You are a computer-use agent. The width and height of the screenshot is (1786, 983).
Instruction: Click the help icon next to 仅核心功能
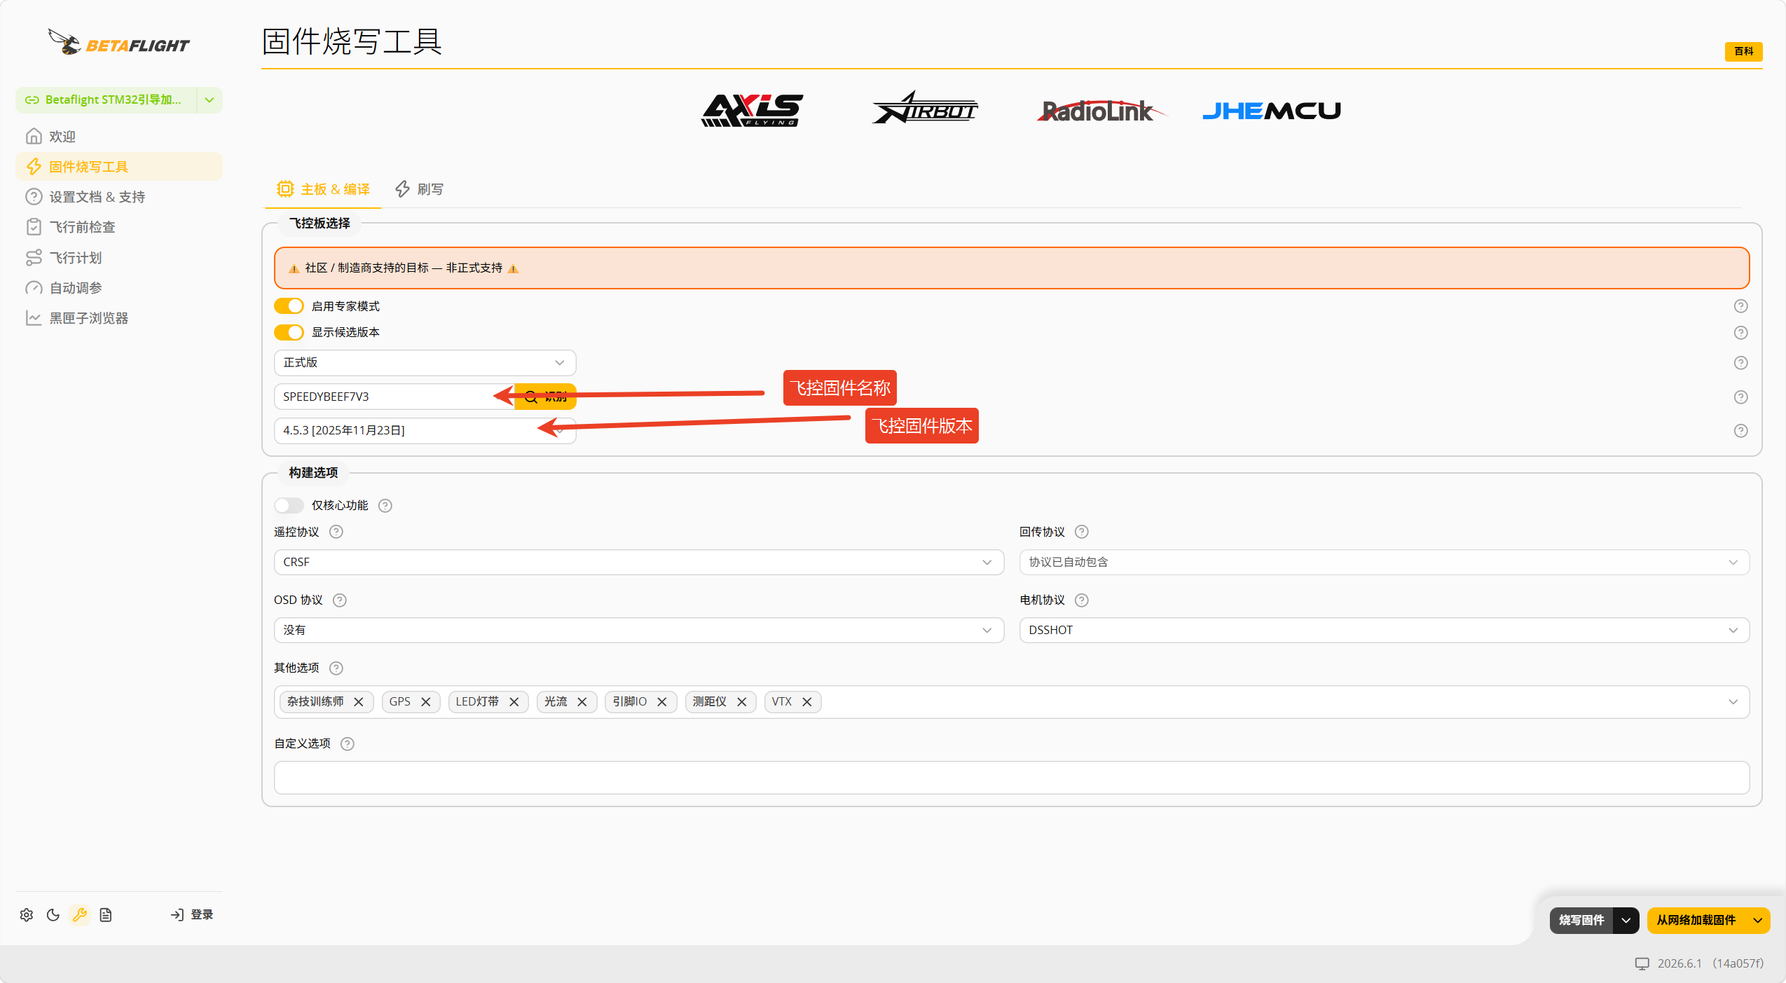click(385, 506)
